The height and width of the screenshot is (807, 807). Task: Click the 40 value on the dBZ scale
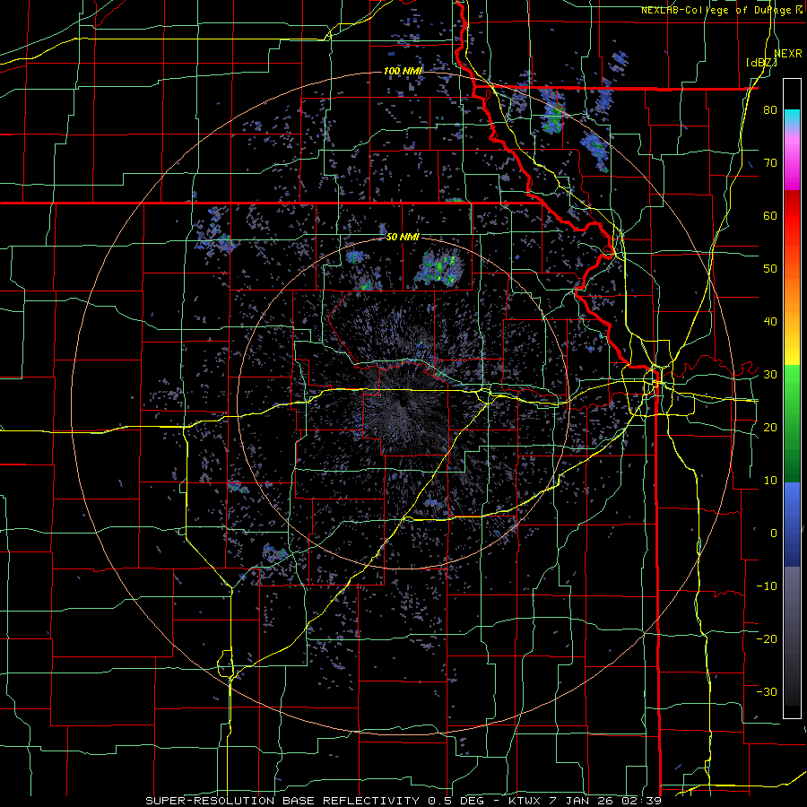(x=770, y=322)
